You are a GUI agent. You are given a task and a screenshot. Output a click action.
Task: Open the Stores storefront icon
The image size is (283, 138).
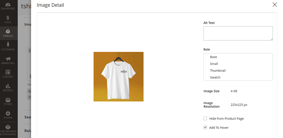(8, 100)
